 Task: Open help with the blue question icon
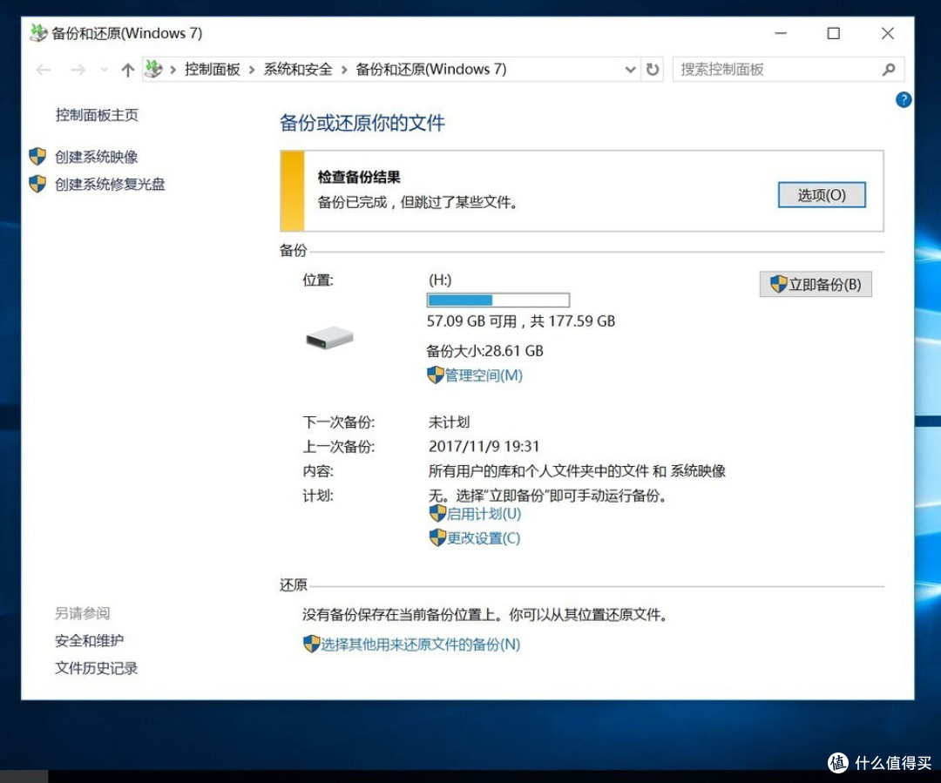tap(904, 99)
